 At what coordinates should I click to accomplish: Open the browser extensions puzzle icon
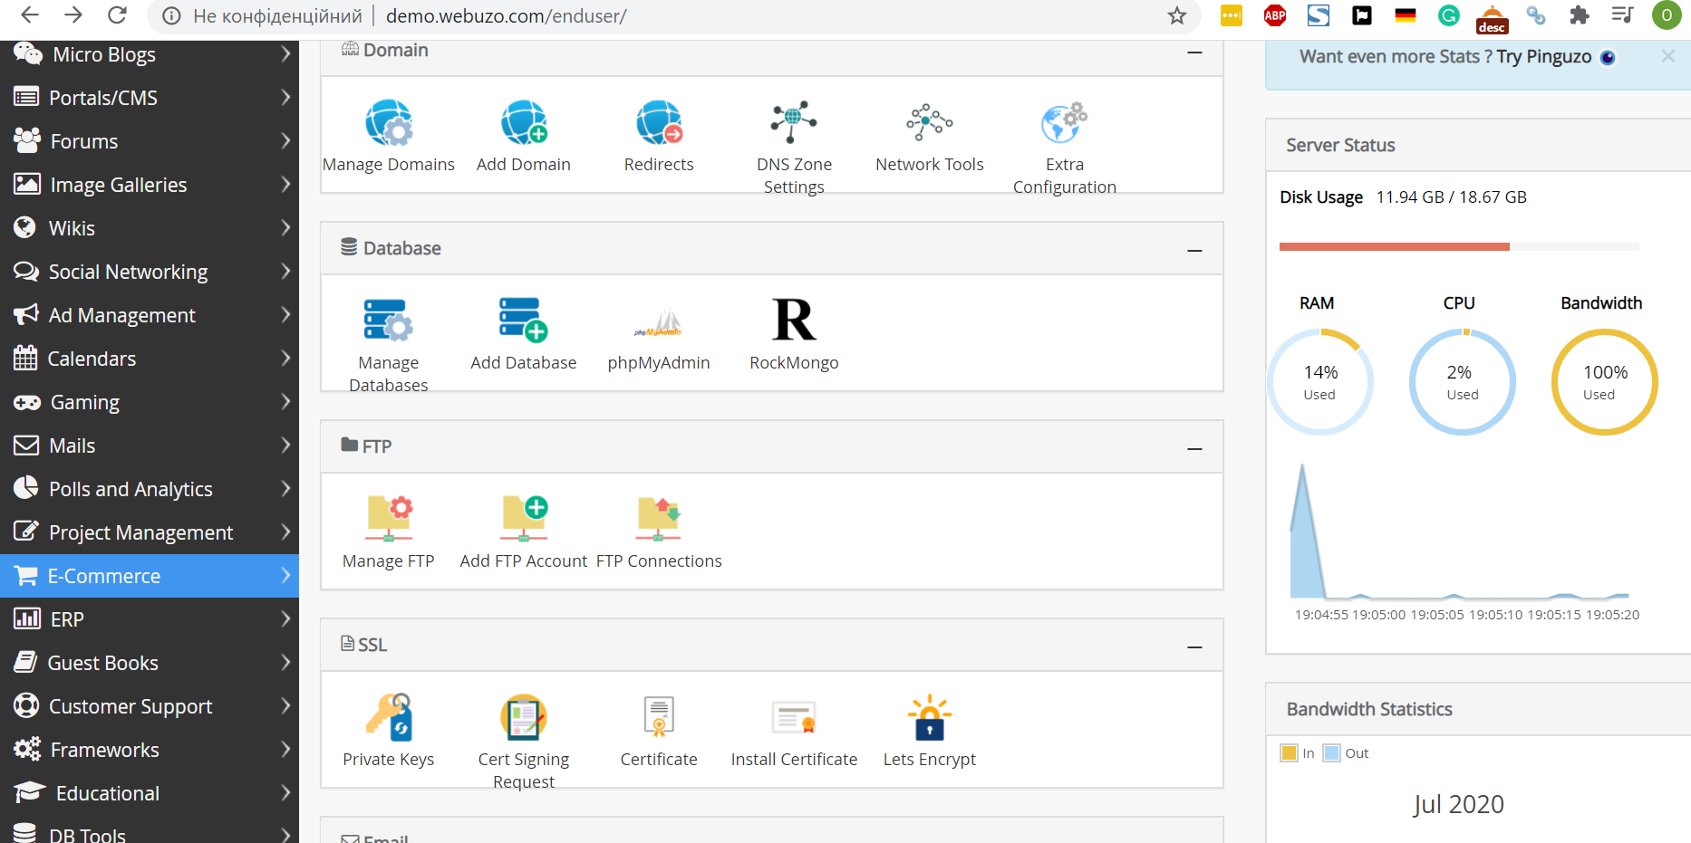tap(1580, 15)
